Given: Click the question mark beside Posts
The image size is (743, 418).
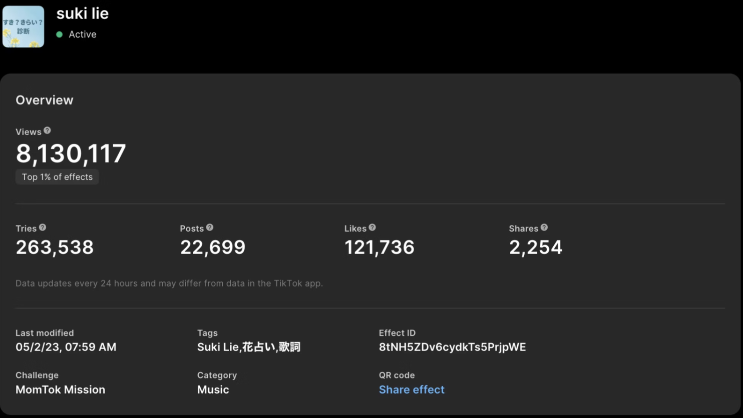Looking at the screenshot, I should coord(210,227).
